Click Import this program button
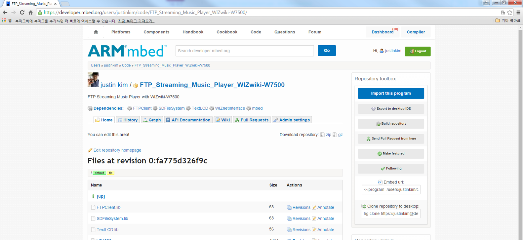The width and height of the screenshot is (523, 240). point(391,93)
